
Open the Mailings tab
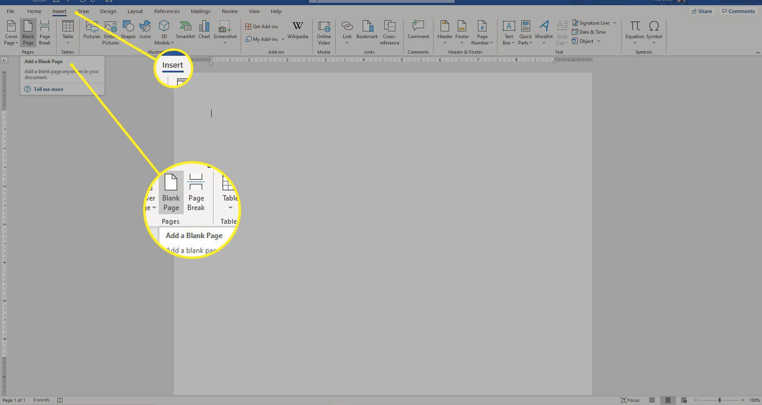point(200,11)
